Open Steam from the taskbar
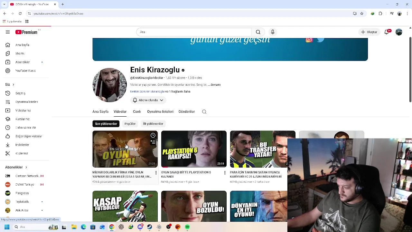This screenshot has height=232, width=412. [x=150, y=227]
